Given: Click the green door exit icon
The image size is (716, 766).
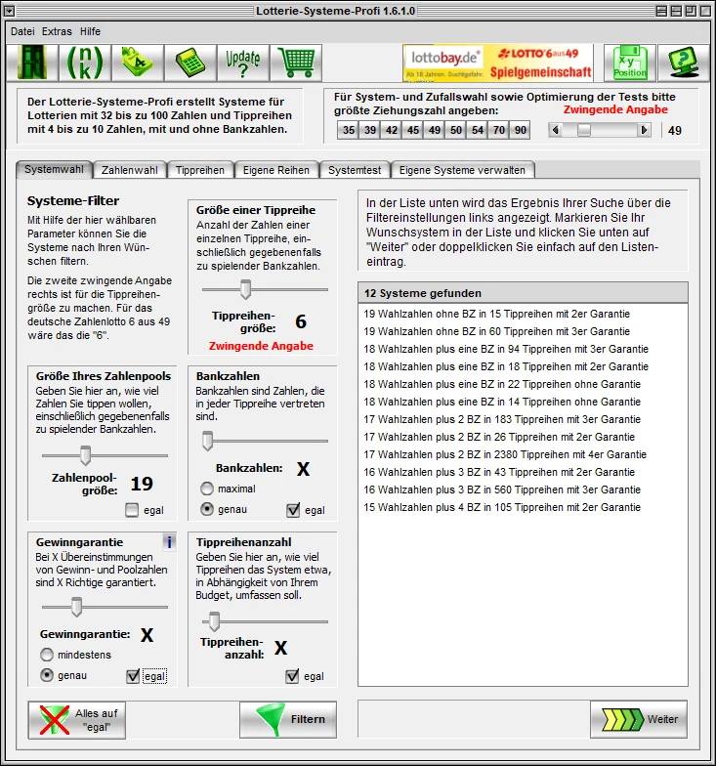Looking at the screenshot, I should (x=32, y=63).
